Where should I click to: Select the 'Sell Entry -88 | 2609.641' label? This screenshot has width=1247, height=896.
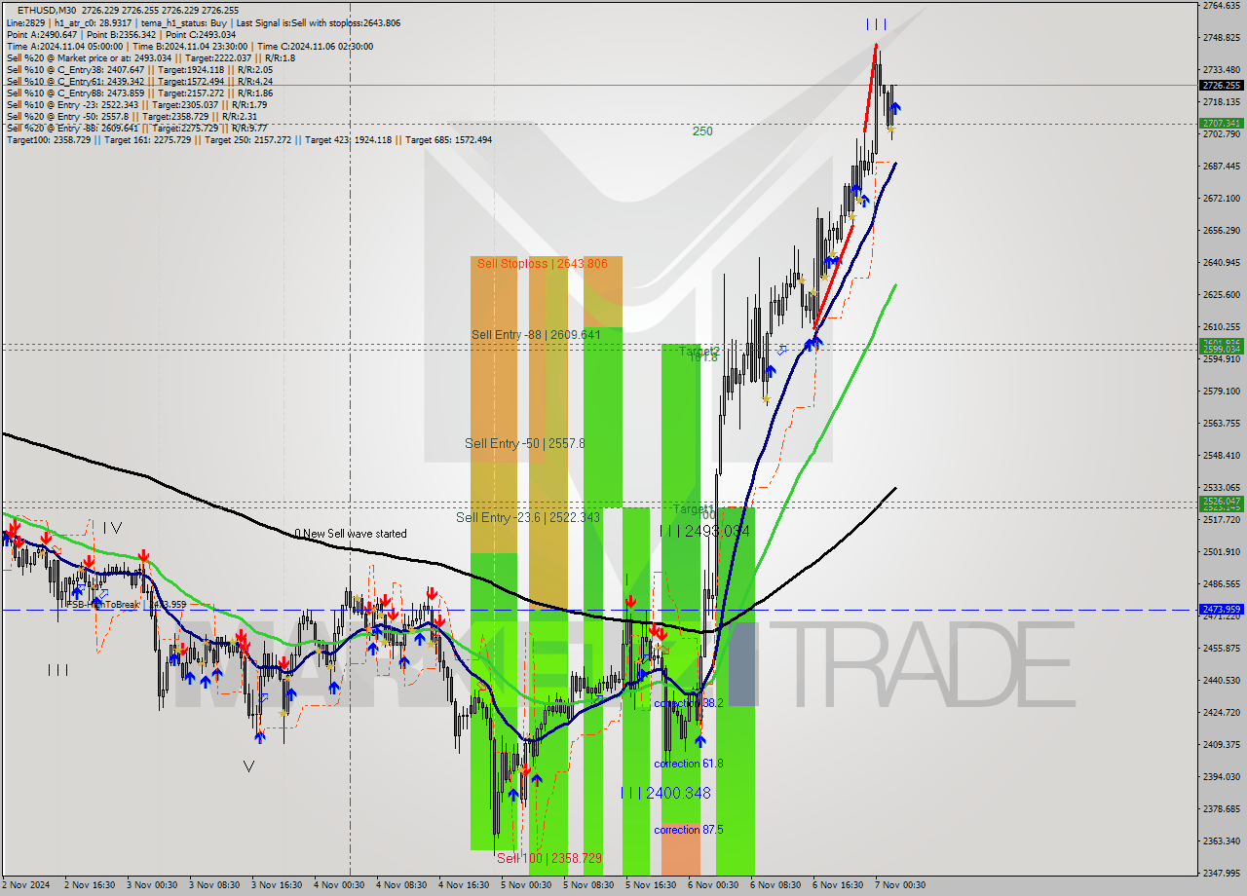tap(536, 334)
